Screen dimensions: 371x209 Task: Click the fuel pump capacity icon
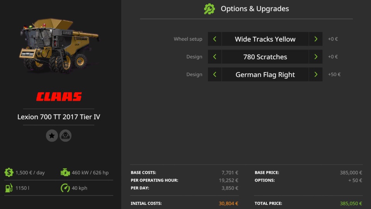[x=9, y=188]
